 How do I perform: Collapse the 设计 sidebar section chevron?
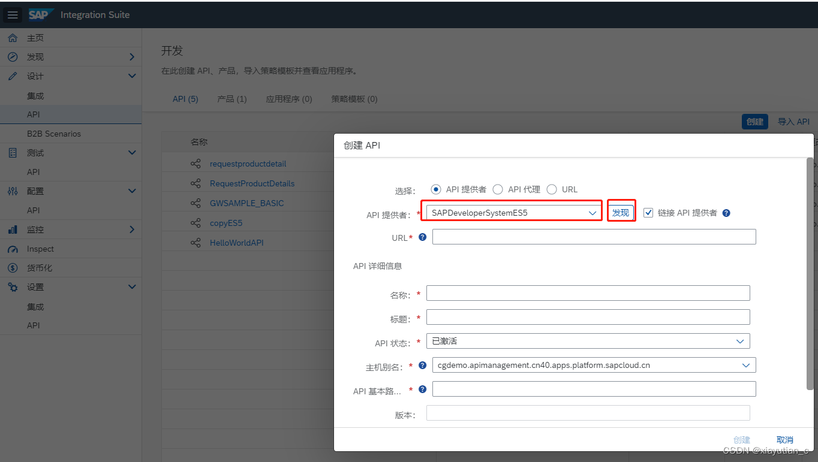click(x=132, y=76)
